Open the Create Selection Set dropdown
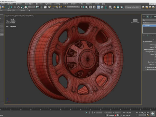This screenshot has height=117, width=156. pos(73,7)
